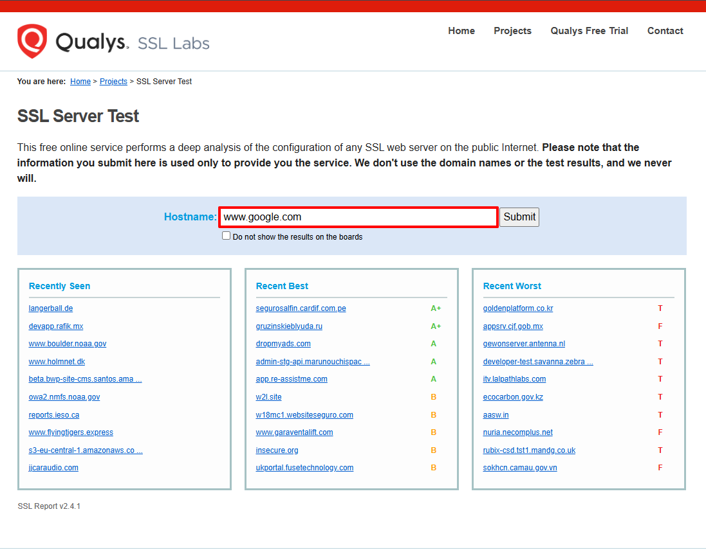Open segurosalfin.cardif.com.pe report

coord(301,308)
